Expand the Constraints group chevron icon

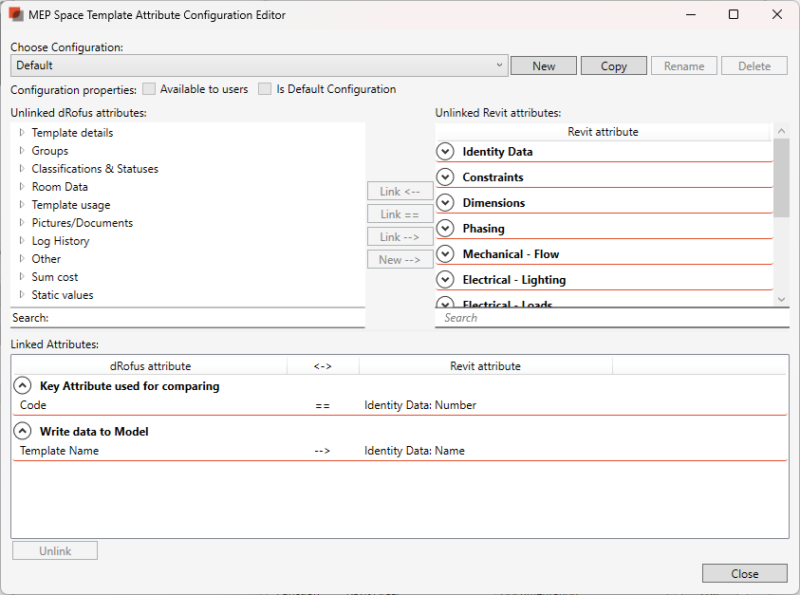[445, 177]
